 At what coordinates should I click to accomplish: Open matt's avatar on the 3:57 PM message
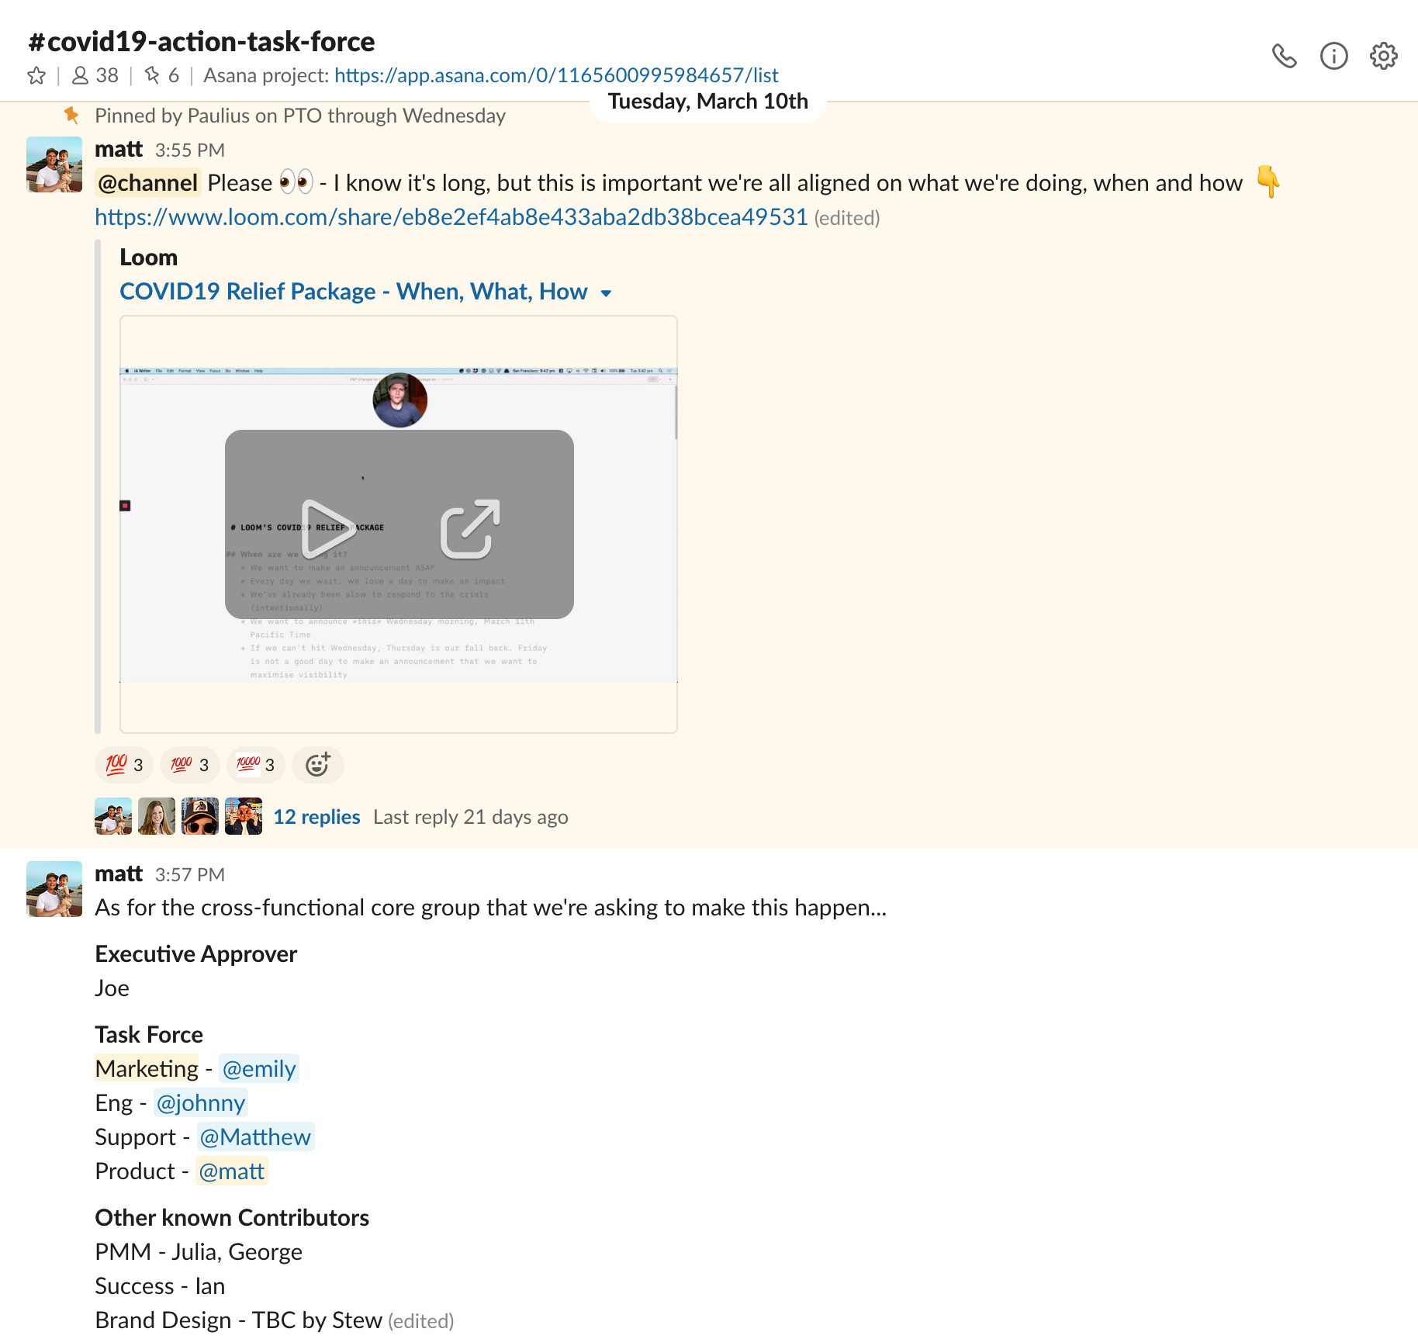54,889
